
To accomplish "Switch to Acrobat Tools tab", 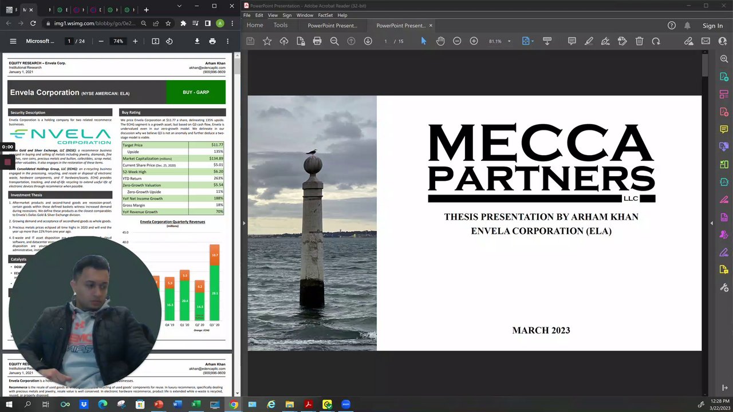I will 281,25.
